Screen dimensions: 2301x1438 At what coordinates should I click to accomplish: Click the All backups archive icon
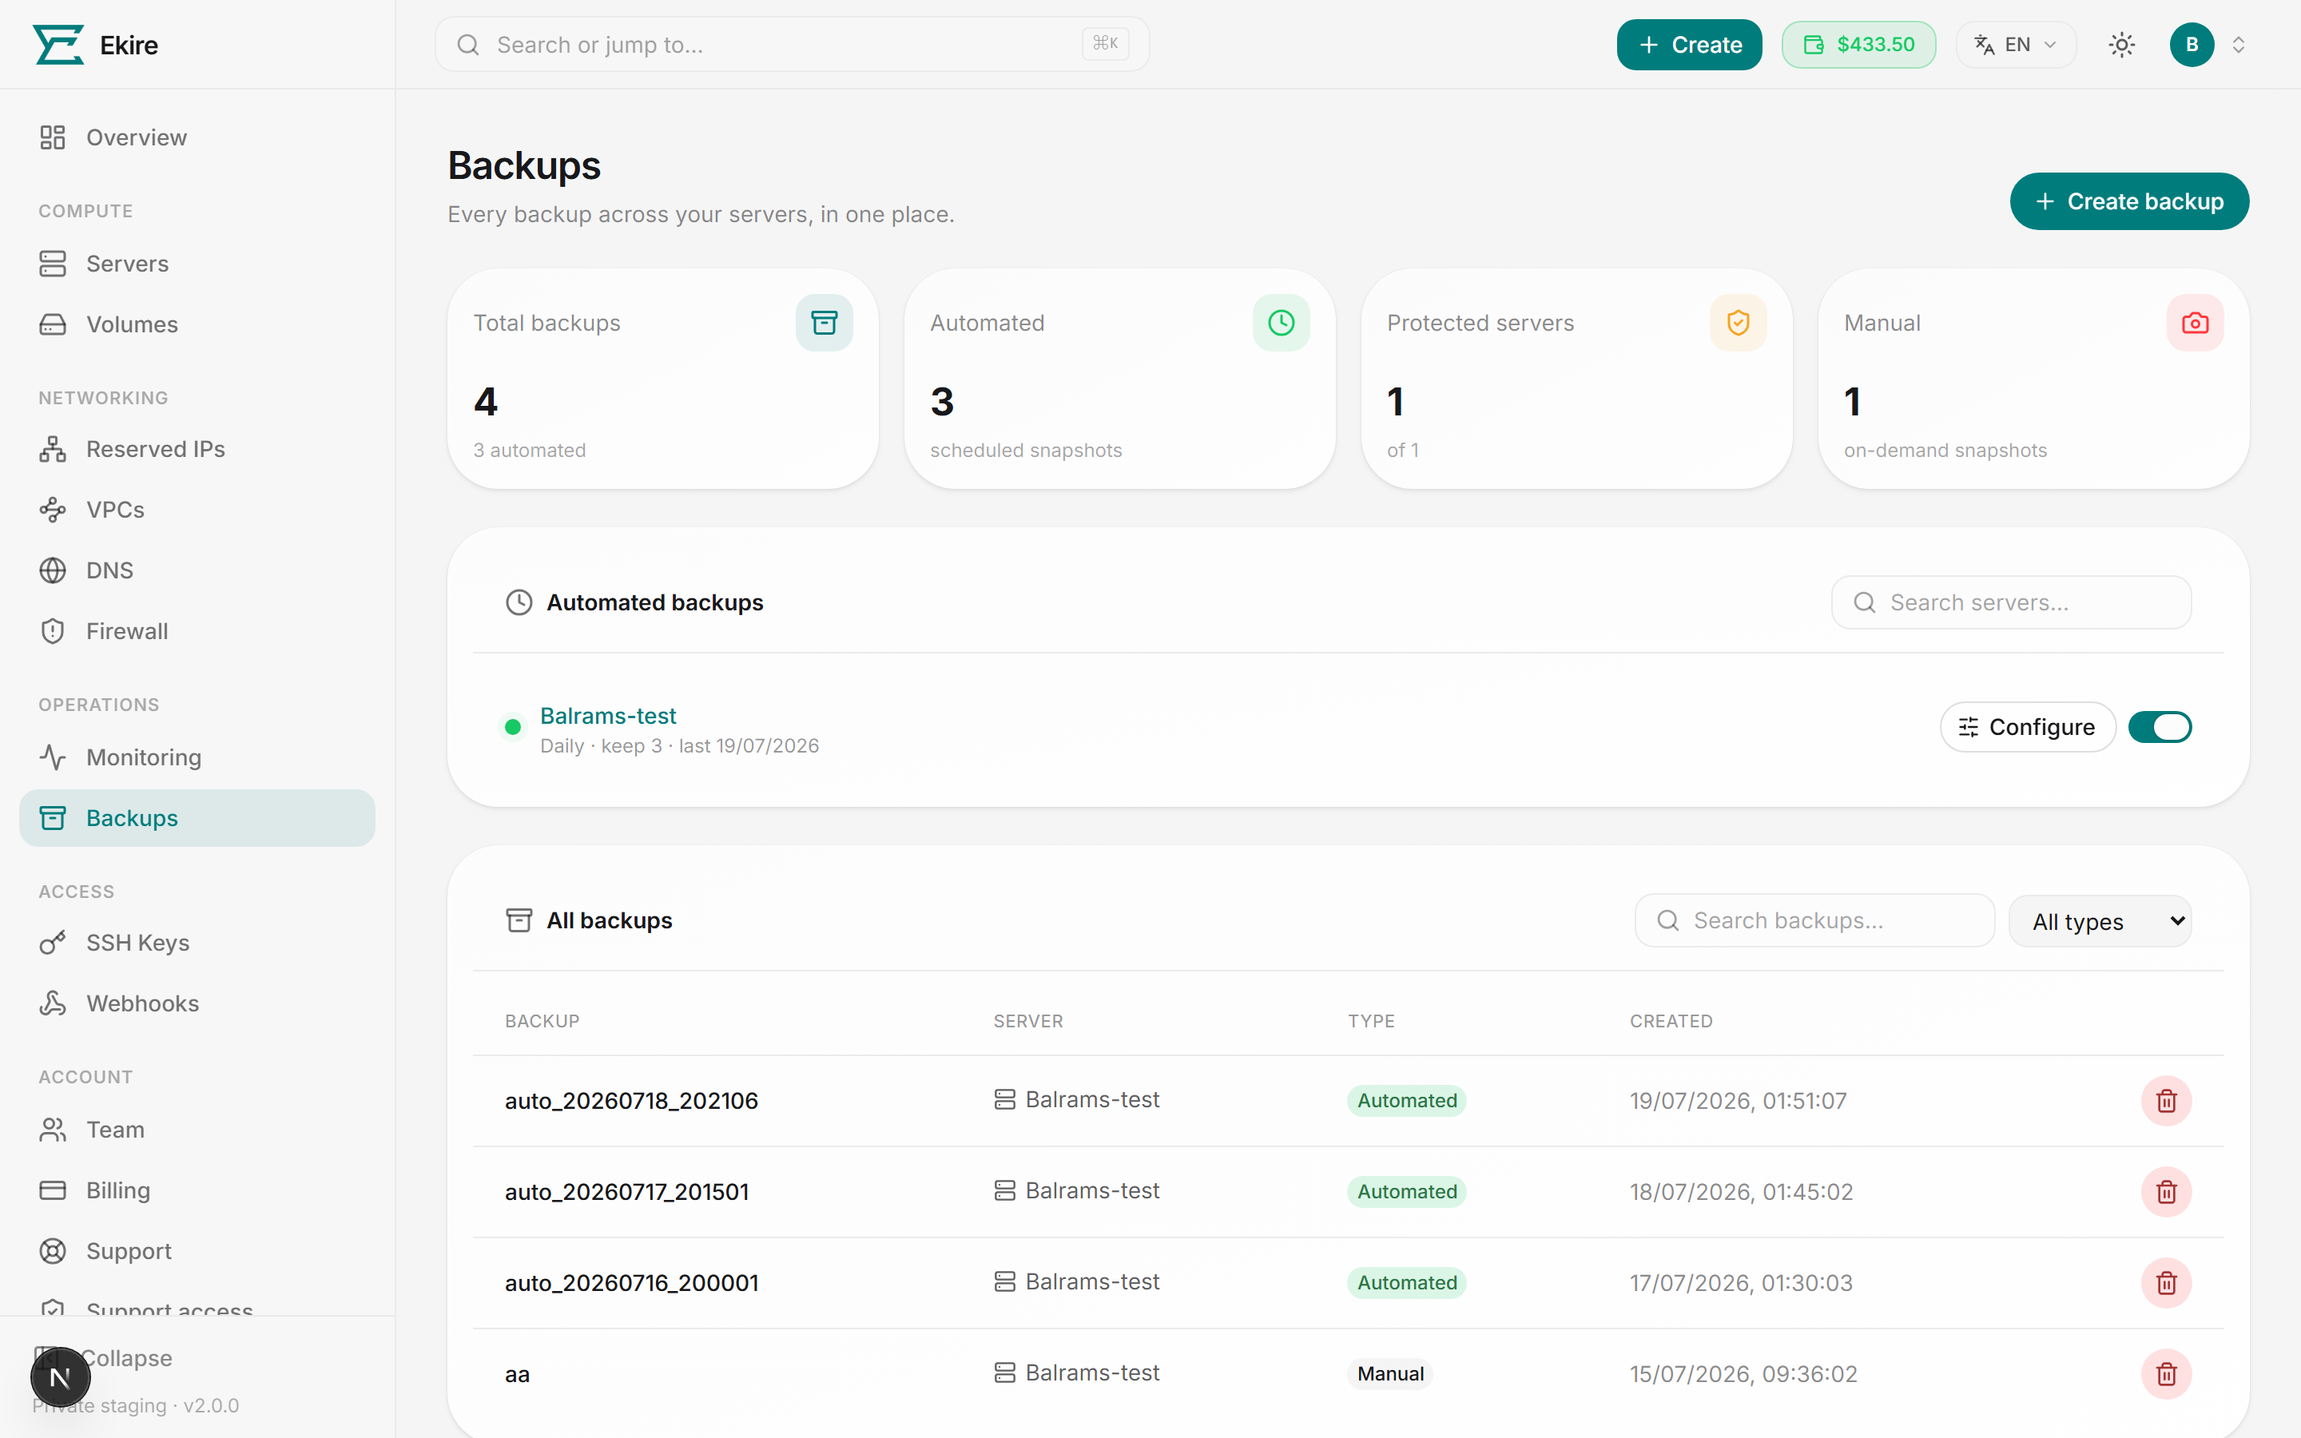pyautogui.click(x=519, y=920)
